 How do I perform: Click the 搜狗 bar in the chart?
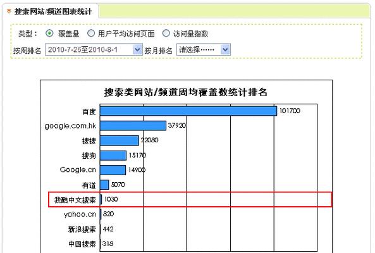point(113,156)
